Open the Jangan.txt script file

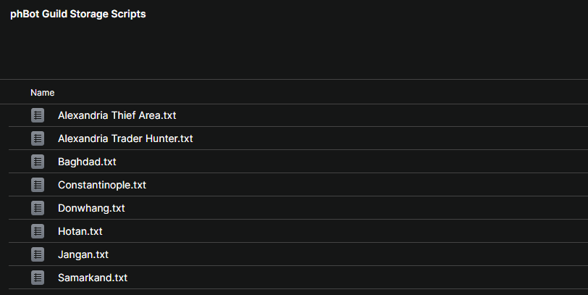(83, 254)
